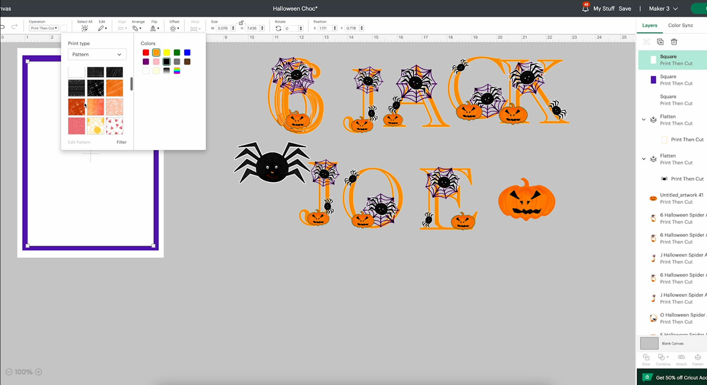Click the Redo arrow
This screenshot has width=707, height=385.
click(x=15, y=27)
